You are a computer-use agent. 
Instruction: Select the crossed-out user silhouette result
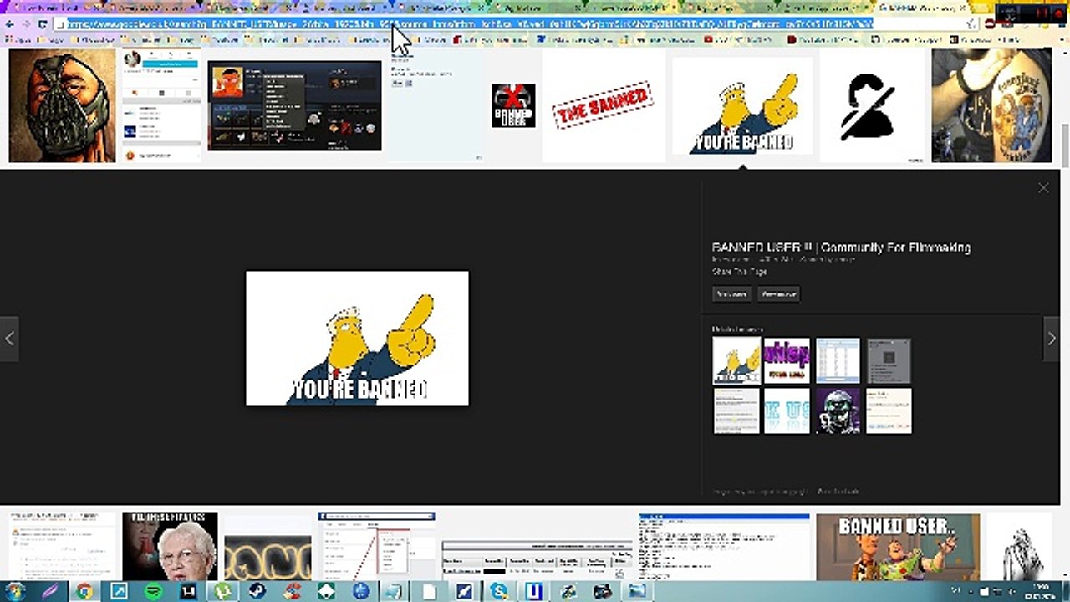click(873, 105)
